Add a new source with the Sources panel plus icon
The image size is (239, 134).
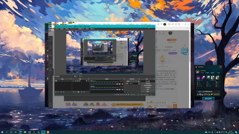coord(73,92)
